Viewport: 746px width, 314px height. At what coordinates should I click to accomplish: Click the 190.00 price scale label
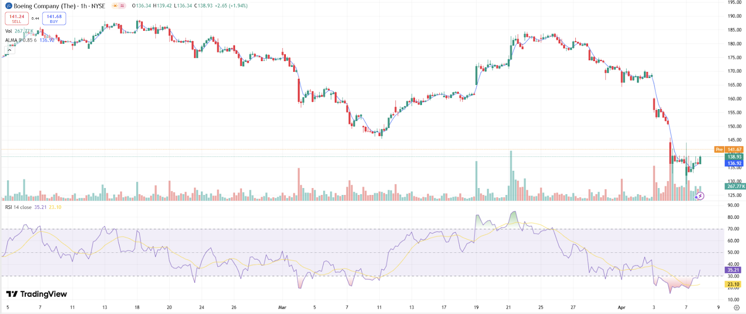(x=734, y=16)
